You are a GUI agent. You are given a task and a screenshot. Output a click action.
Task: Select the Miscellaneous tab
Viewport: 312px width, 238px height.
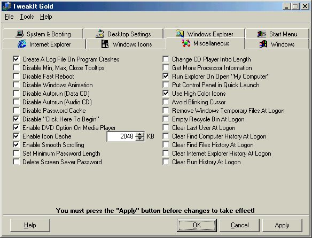(x=205, y=43)
